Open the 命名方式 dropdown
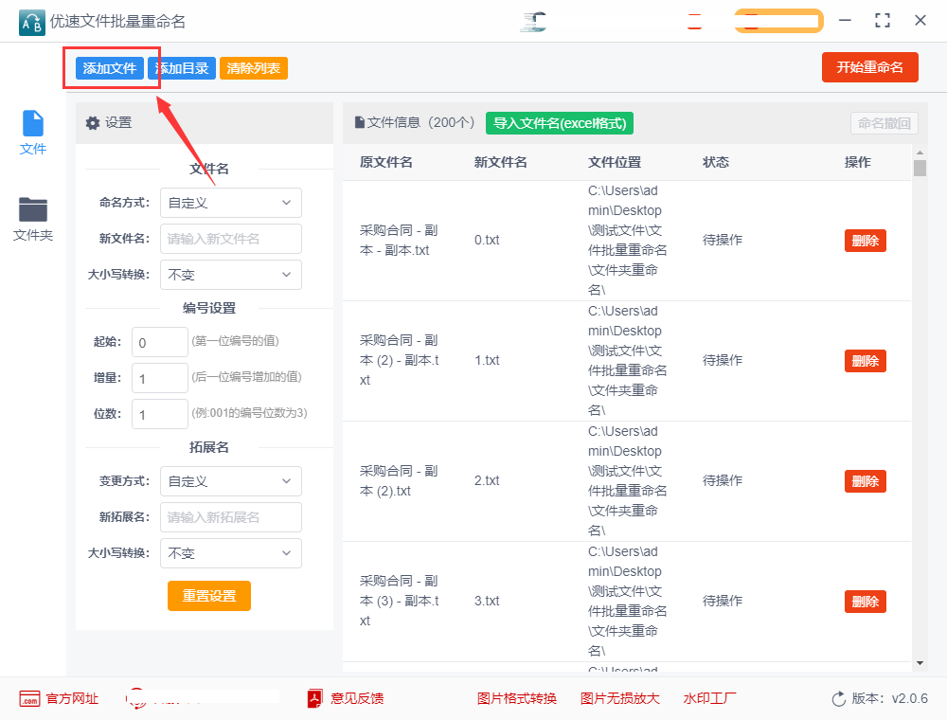947x720 pixels. click(230, 203)
